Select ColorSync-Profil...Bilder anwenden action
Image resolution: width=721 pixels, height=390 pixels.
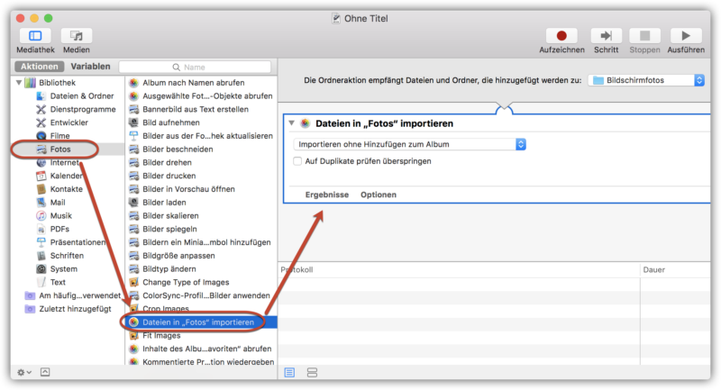click(206, 295)
